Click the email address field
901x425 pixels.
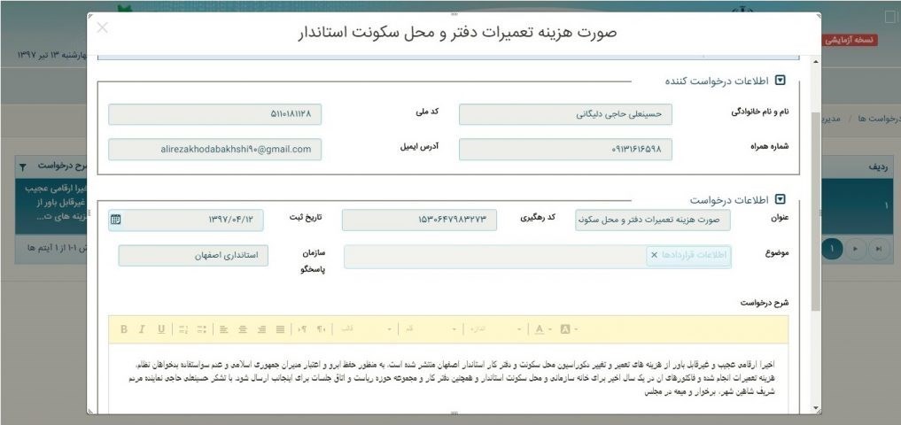(x=215, y=150)
